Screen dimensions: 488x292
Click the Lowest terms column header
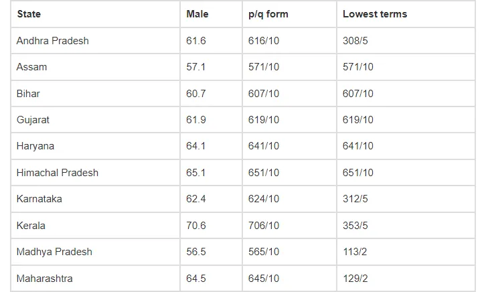(x=374, y=14)
